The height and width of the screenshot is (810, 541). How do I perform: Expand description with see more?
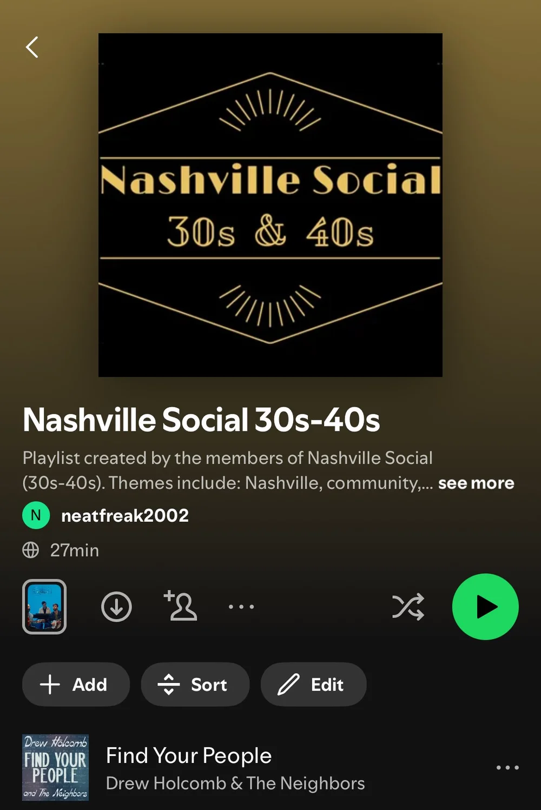476,483
